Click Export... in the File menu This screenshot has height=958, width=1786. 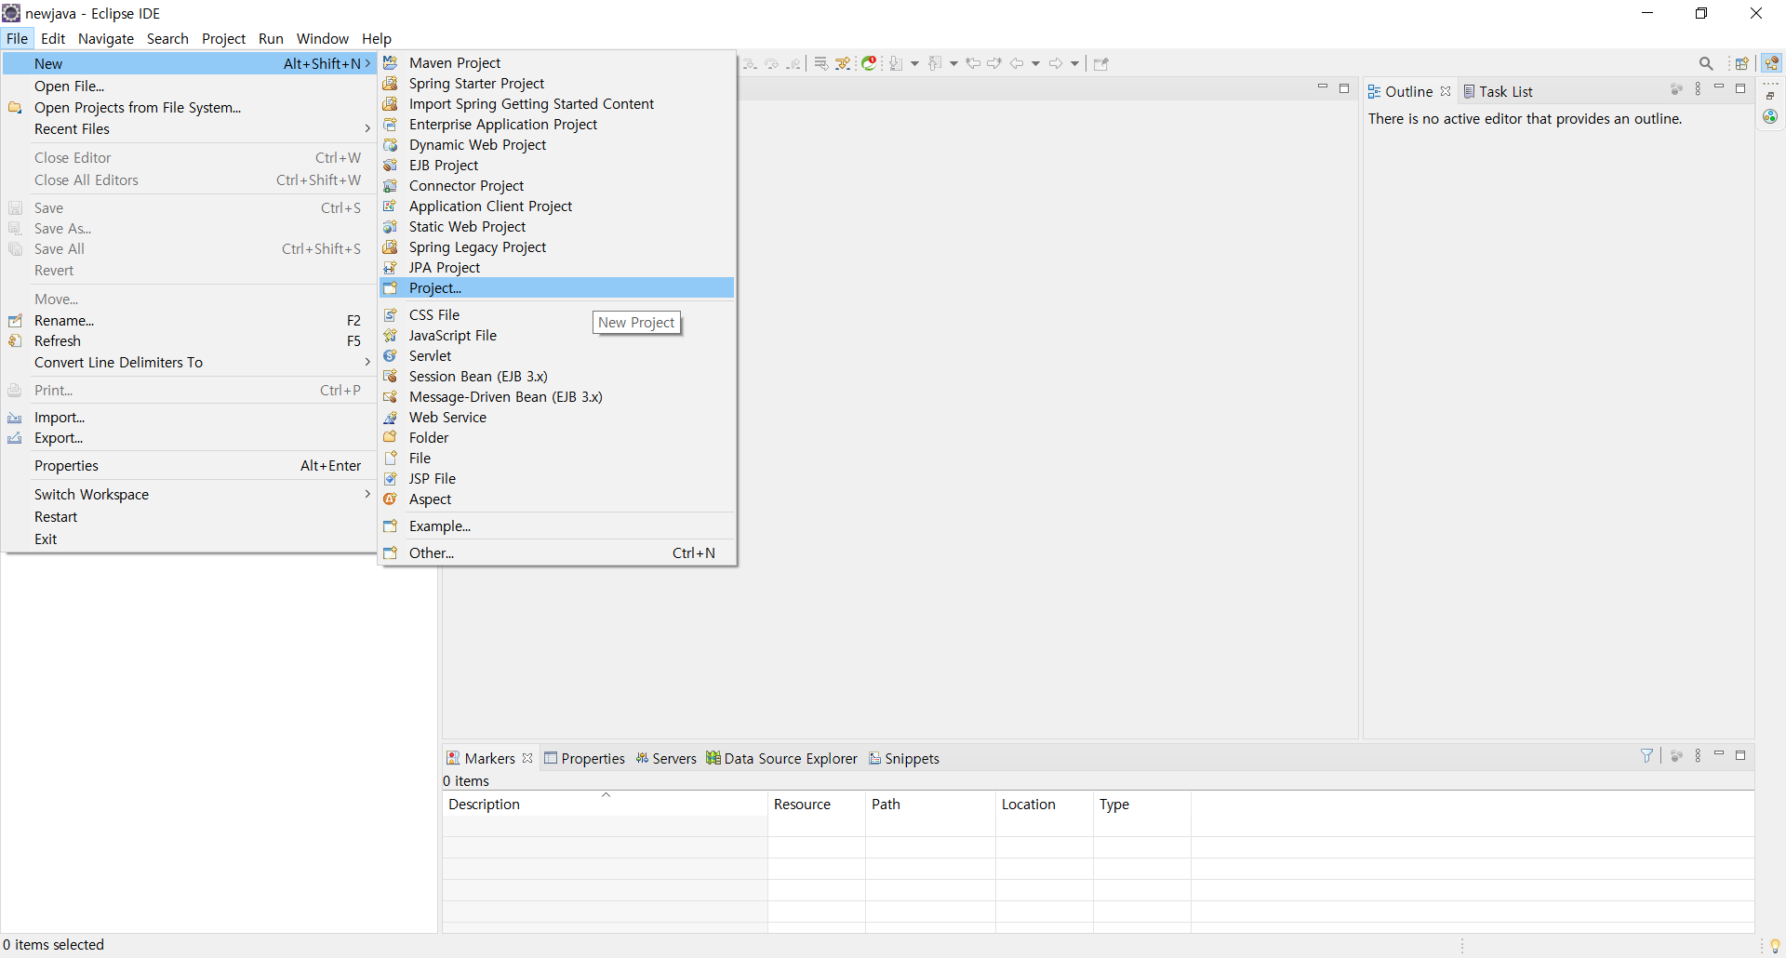[189, 437]
